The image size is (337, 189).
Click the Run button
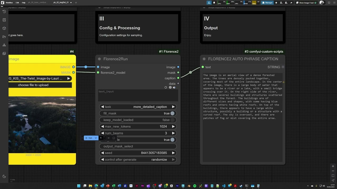point(89,138)
